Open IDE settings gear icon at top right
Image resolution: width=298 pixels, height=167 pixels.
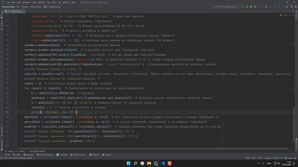296,6
